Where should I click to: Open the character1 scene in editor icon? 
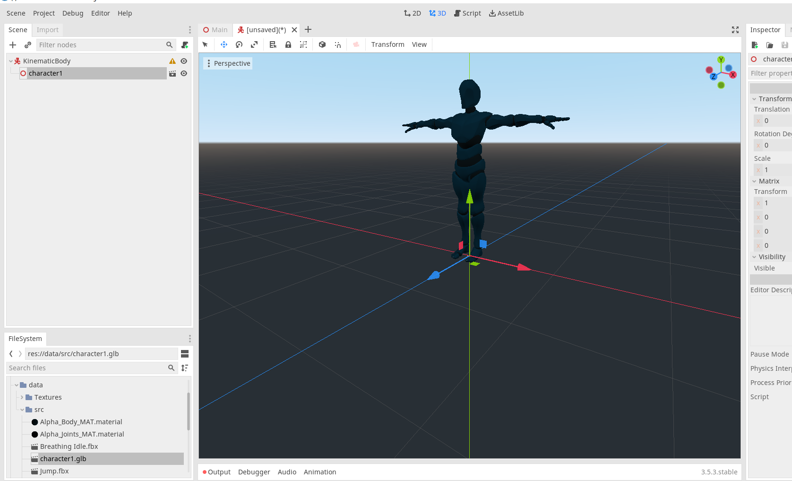tap(172, 73)
